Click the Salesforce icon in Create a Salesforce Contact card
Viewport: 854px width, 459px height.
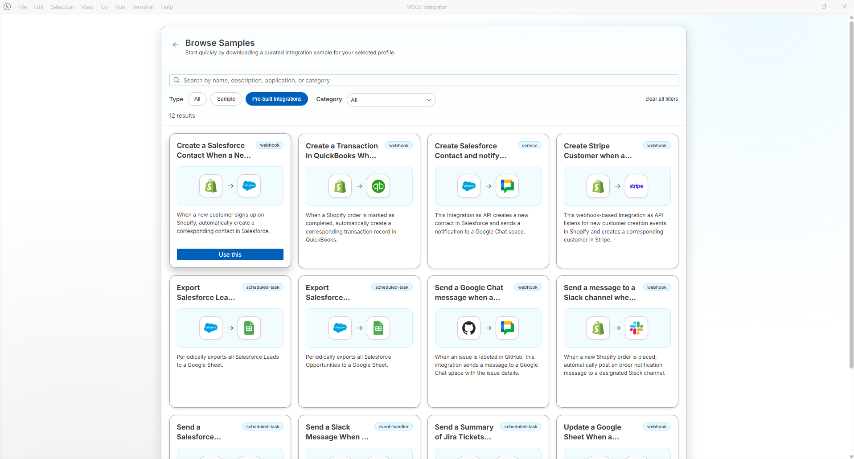click(x=249, y=186)
